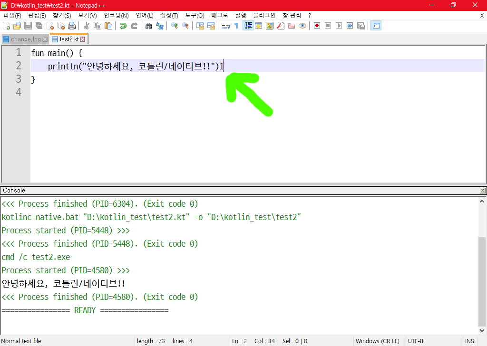Open the 인코딩(N) menu
The height and width of the screenshot is (346, 487).
116,15
